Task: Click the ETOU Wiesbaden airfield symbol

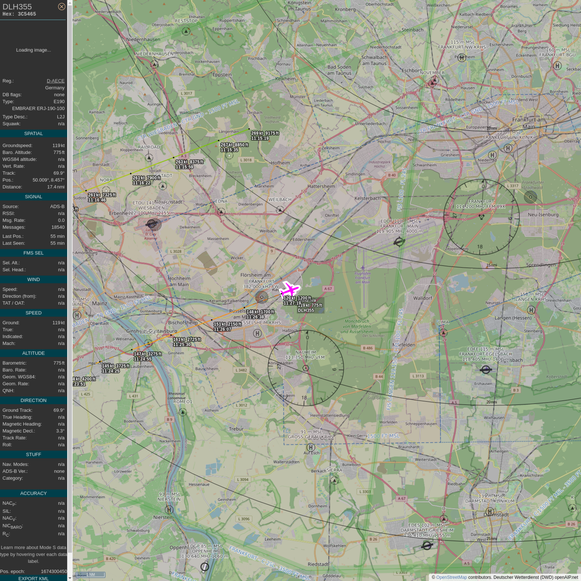Action: point(153,224)
